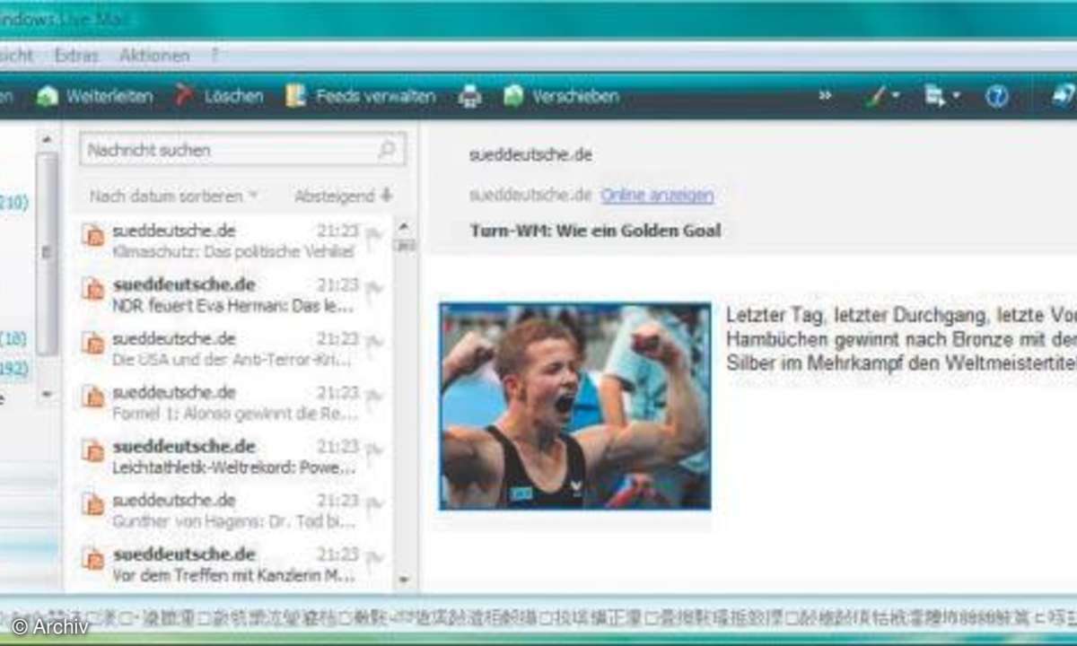Click the printer icon in toolbar
Image resolution: width=1077 pixels, height=646 pixels.
(470, 96)
